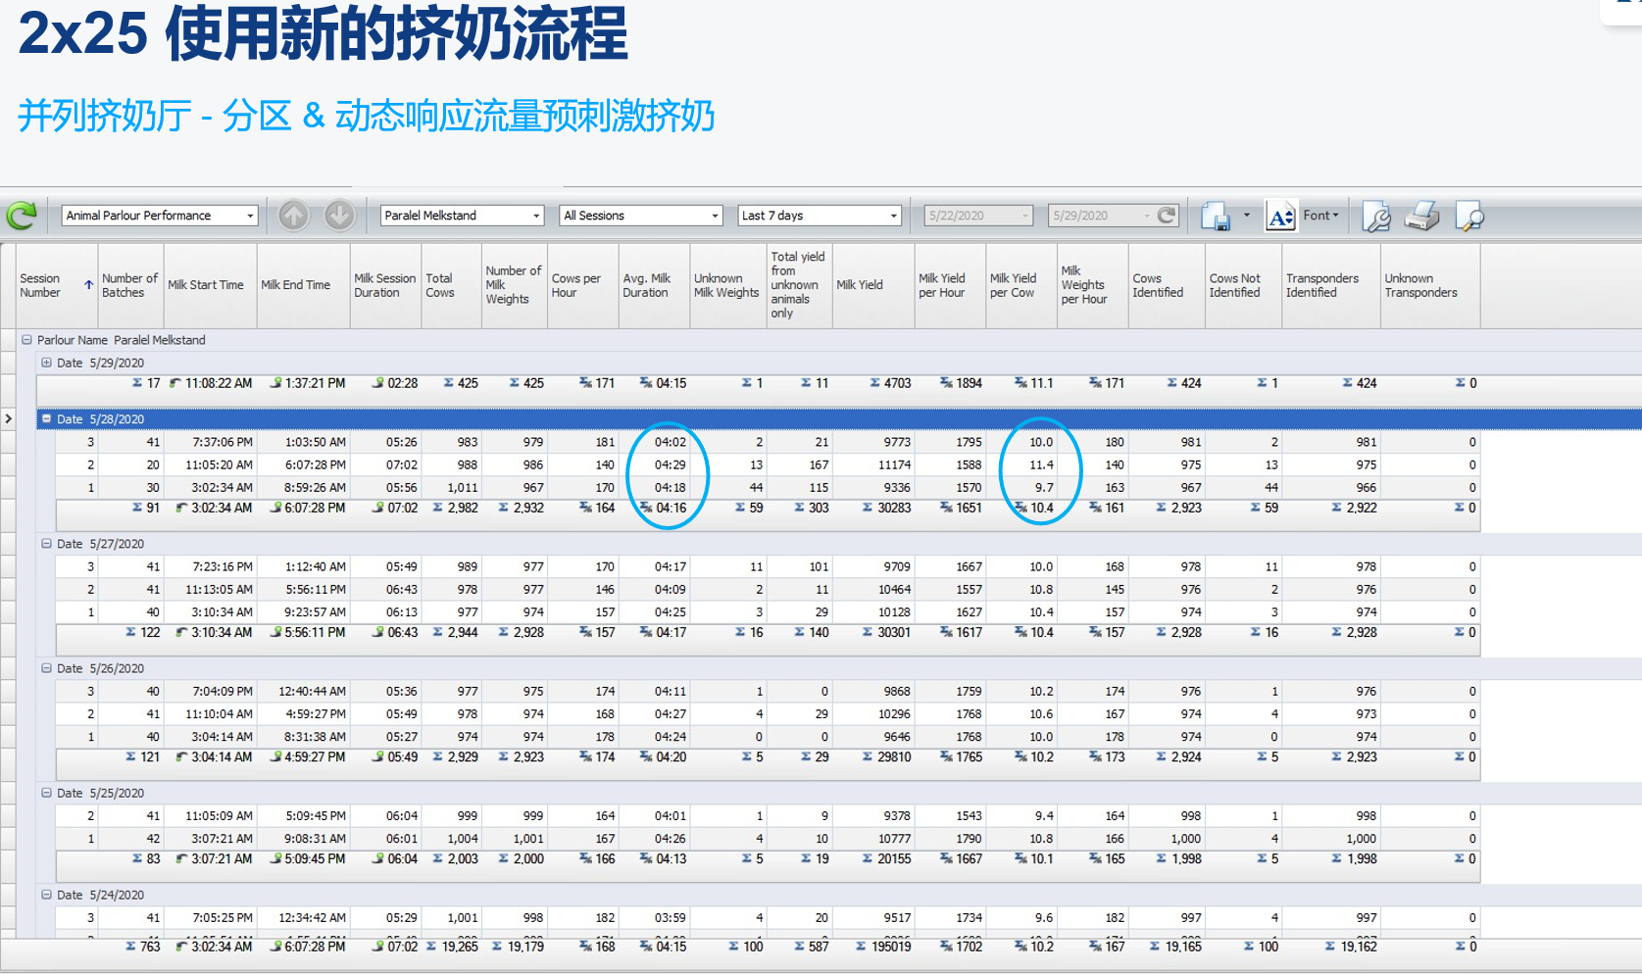Click the Unknown Milk Weights column header
The height and width of the screenshot is (974, 1642).
(728, 285)
